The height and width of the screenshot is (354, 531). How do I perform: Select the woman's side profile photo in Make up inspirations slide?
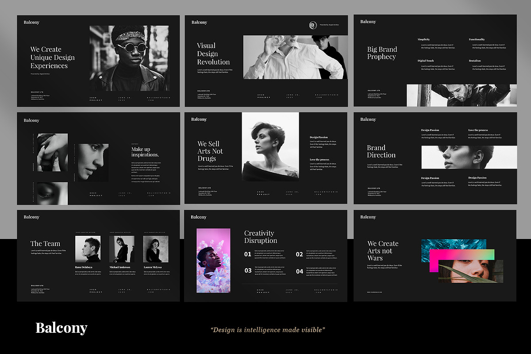[93, 162]
